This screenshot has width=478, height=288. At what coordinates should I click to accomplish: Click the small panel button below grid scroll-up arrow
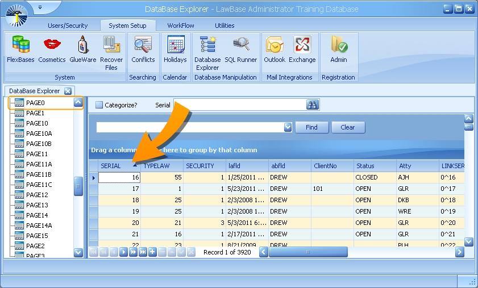[x=468, y=127]
